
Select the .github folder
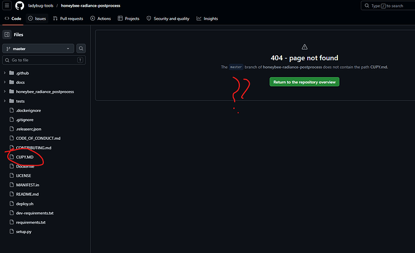(22, 73)
